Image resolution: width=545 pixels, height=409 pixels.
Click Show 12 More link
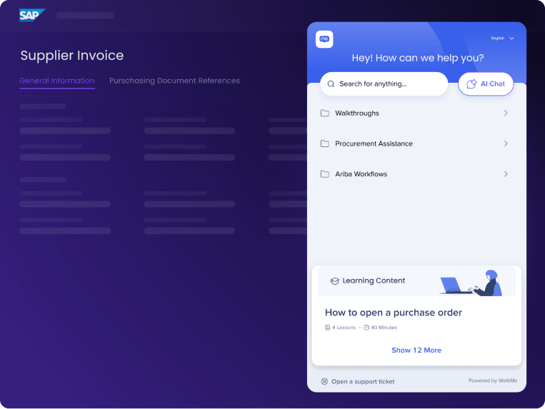(x=416, y=350)
